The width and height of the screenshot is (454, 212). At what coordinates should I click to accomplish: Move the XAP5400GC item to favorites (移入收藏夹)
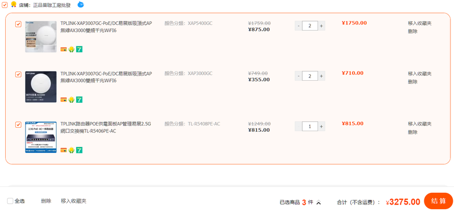point(420,23)
